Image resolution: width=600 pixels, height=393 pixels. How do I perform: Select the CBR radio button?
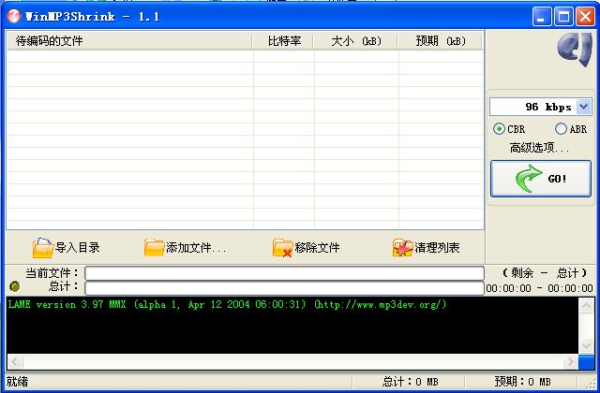[499, 129]
